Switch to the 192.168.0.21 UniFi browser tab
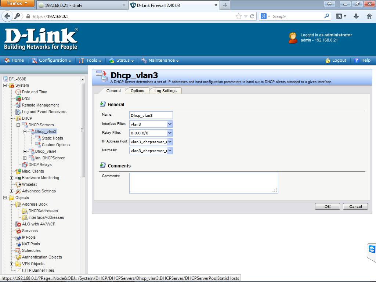This screenshot has width=376, height=282. 82,5
